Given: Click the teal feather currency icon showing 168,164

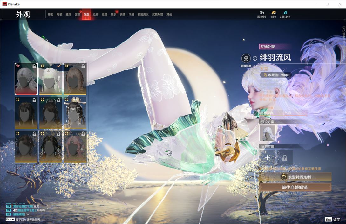Looking at the screenshot, I should [x=285, y=13].
